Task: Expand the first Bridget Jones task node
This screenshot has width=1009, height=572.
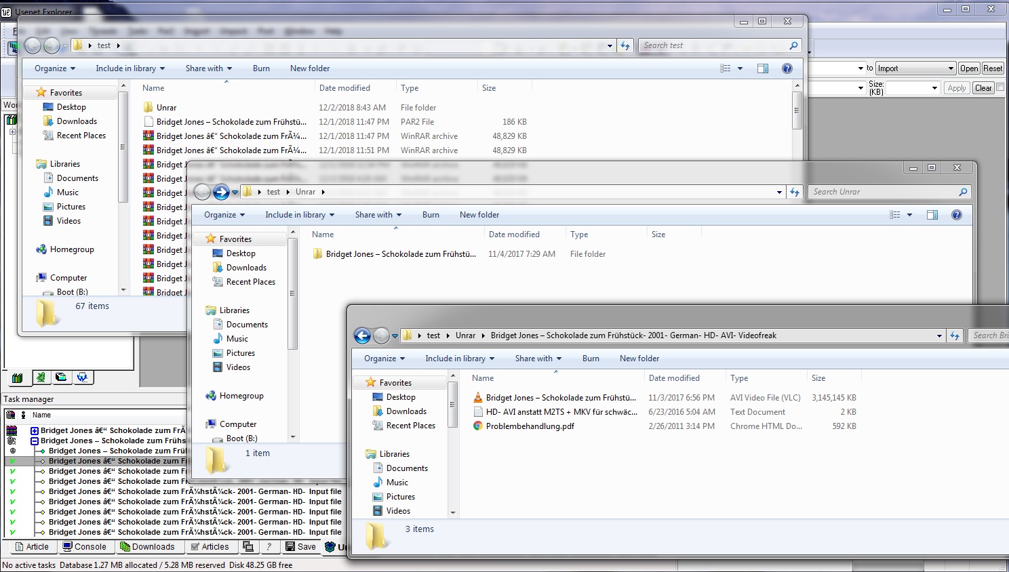Action: pyautogui.click(x=35, y=430)
